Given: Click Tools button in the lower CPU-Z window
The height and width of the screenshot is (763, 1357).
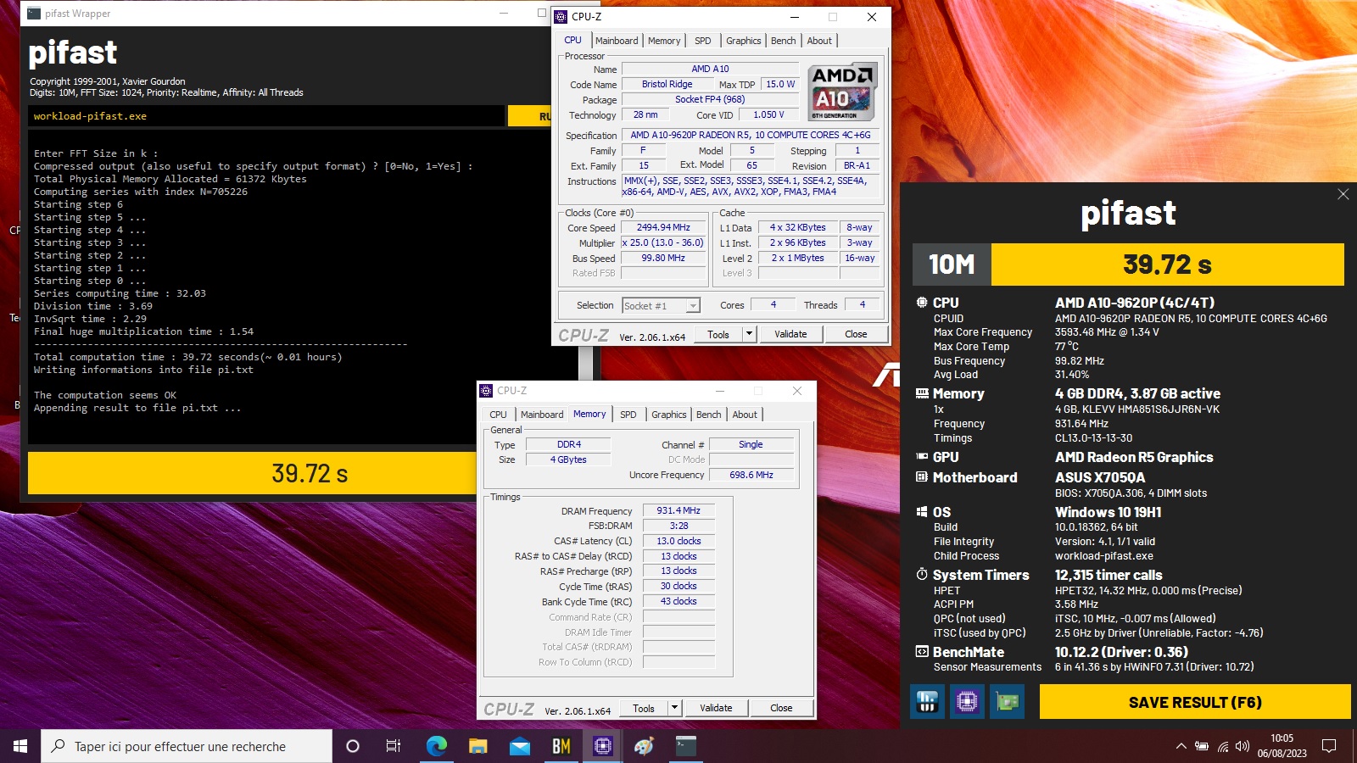Looking at the screenshot, I should coord(644,708).
